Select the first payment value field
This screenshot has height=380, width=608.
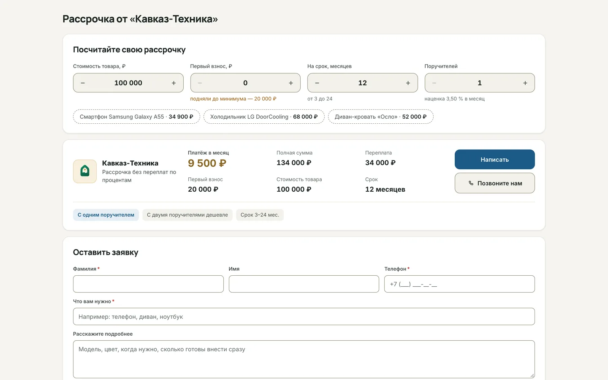(x=245, y=83)
